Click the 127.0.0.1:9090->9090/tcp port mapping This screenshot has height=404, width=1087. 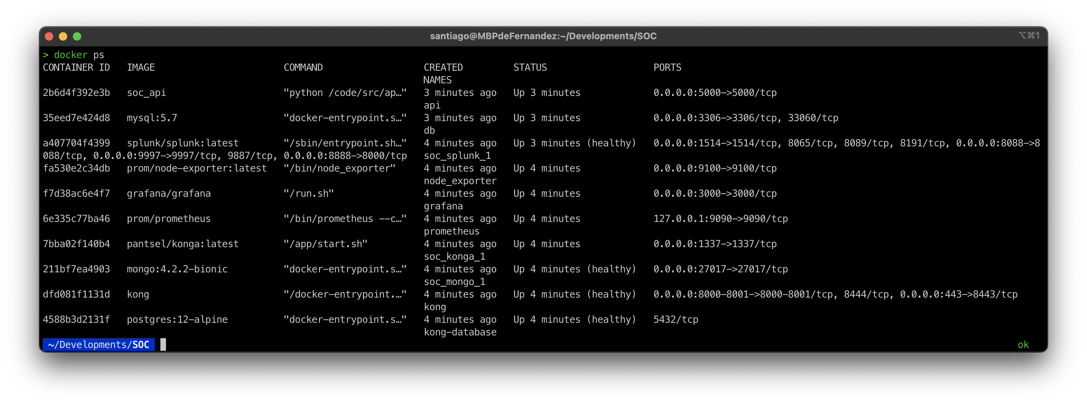720,219
